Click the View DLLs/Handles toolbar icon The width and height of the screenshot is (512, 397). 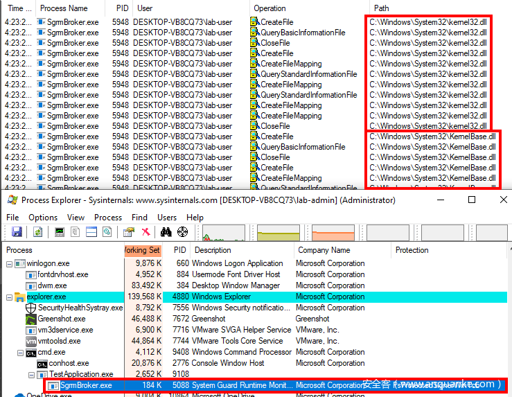(107, 232)
